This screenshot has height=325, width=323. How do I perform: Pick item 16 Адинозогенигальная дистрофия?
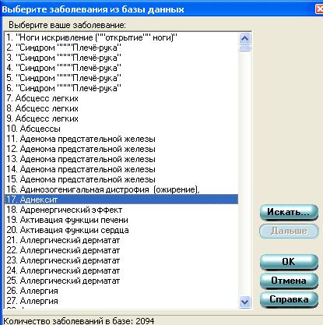click(x=121, y=189)
